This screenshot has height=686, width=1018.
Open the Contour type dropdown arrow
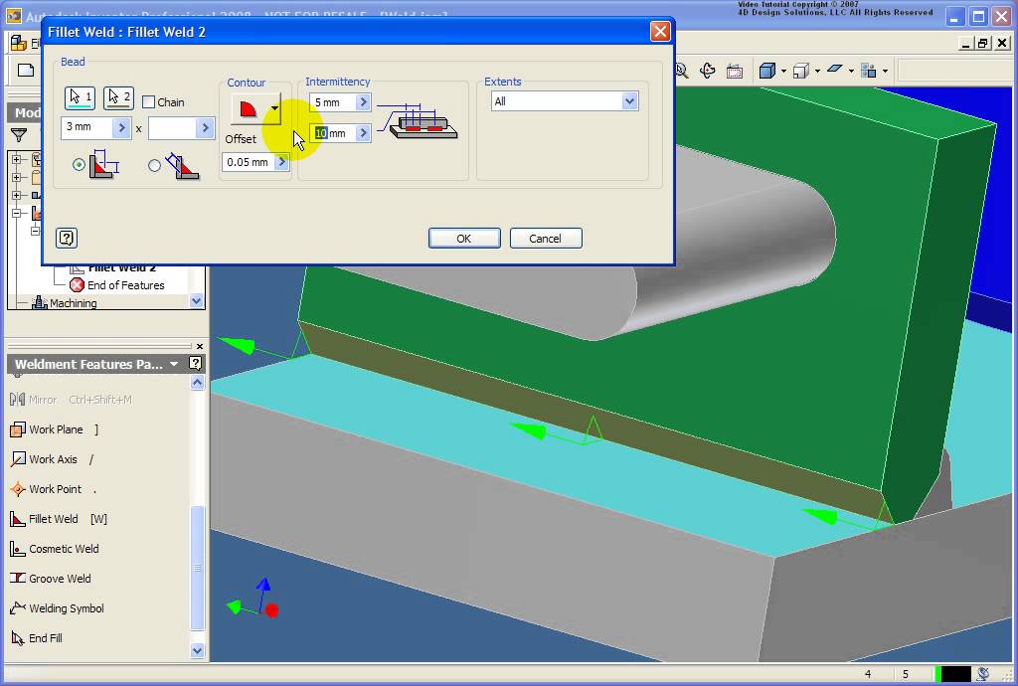pos(274,108)
